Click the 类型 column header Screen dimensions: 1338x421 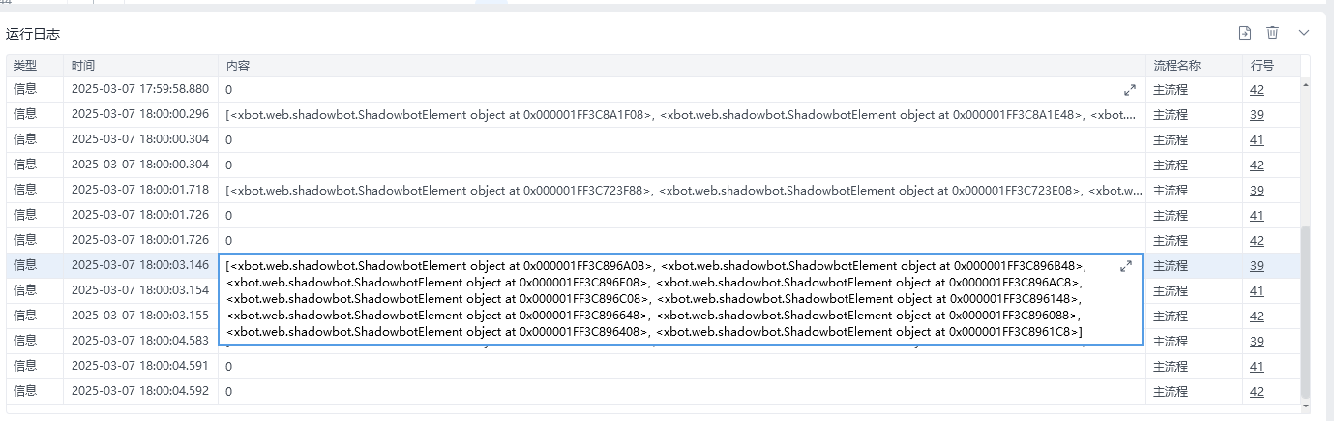pos(25,66)
